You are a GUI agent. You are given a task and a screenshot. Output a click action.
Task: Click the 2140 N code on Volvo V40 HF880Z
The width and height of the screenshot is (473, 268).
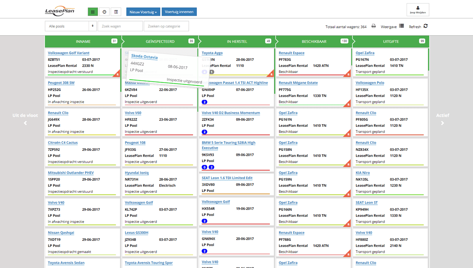(396, 246)
